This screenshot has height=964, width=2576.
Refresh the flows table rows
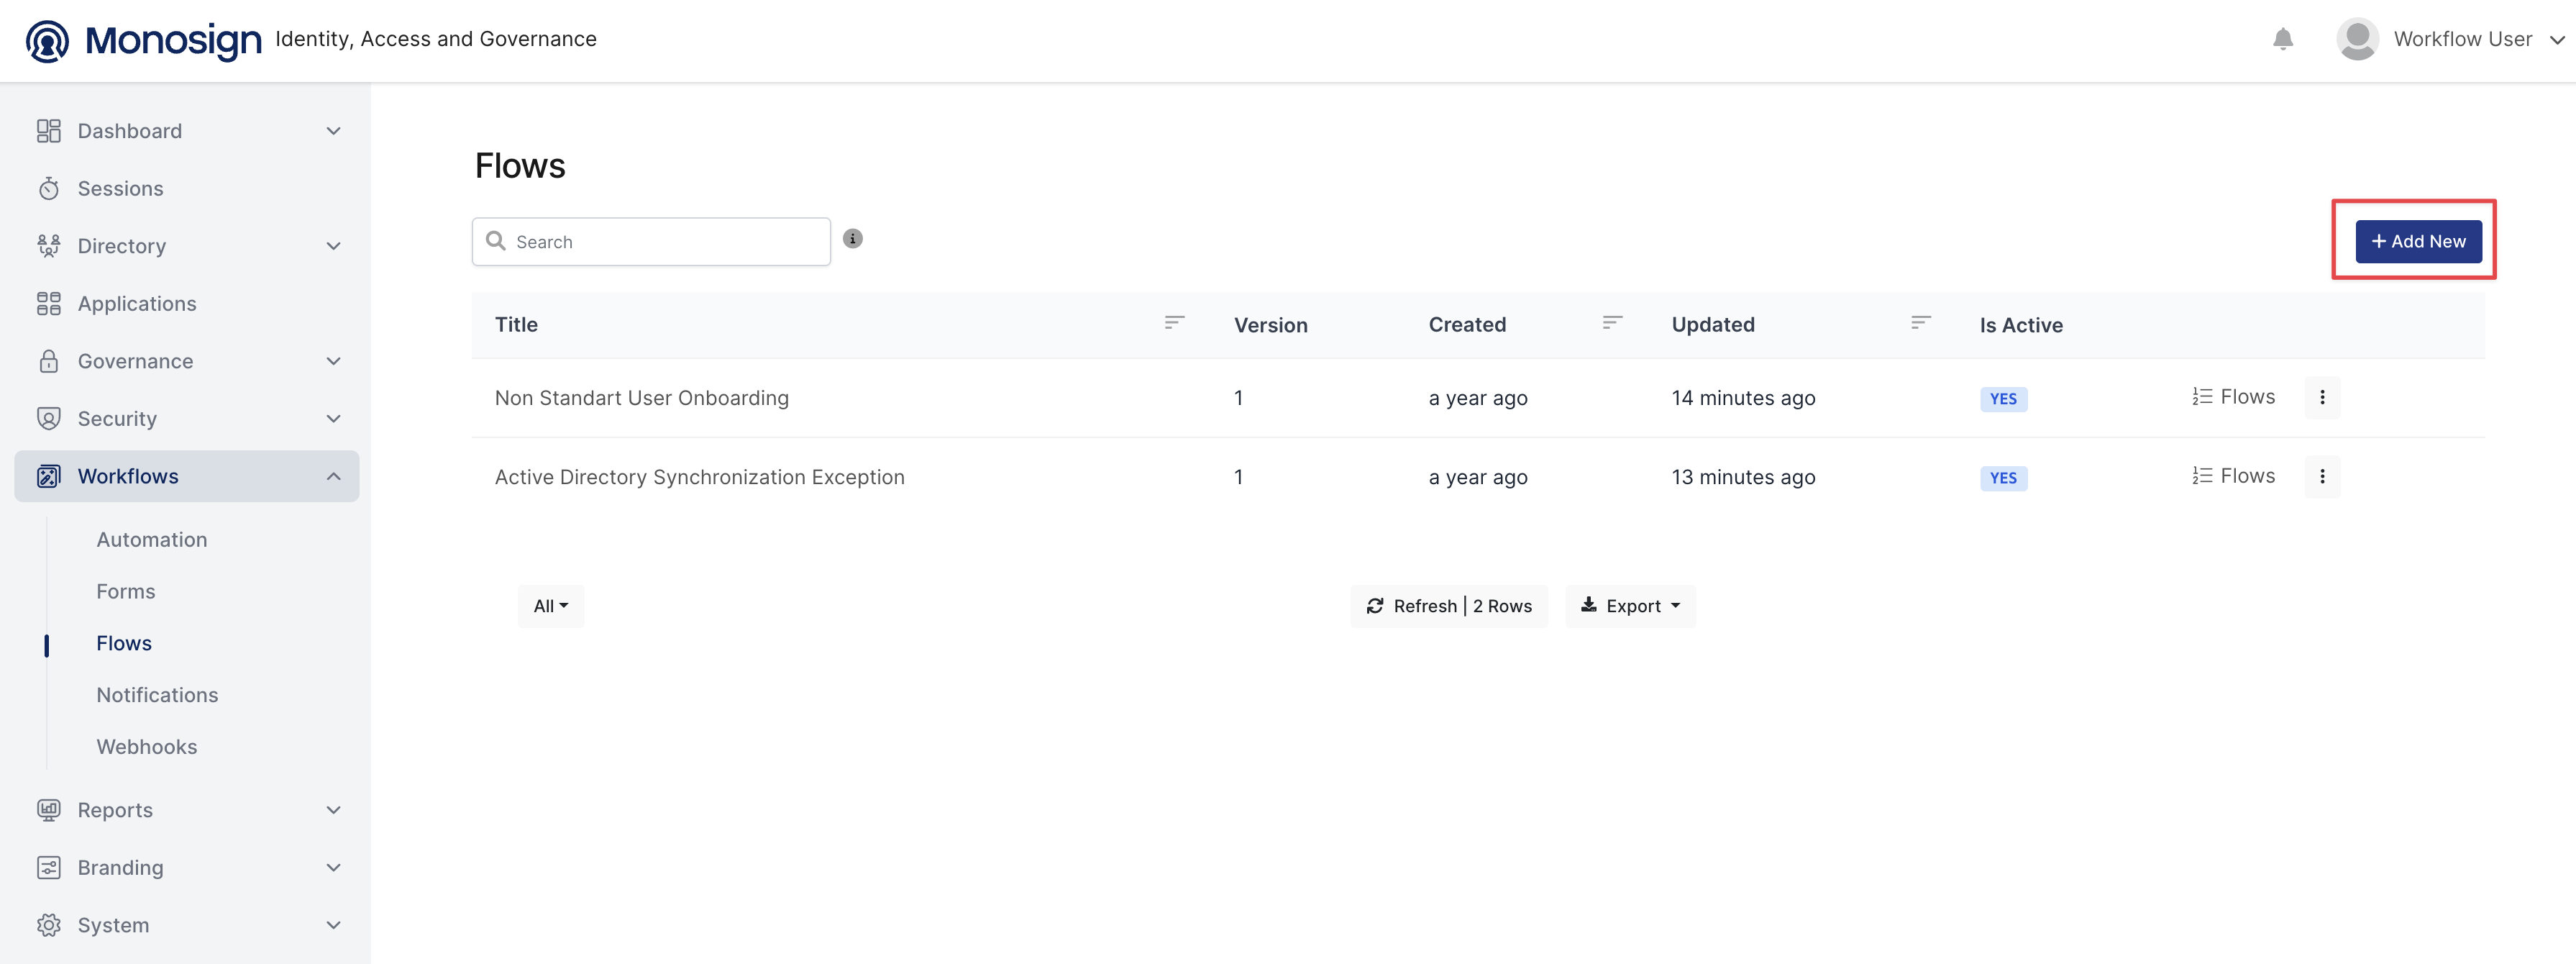[1448, 606]
